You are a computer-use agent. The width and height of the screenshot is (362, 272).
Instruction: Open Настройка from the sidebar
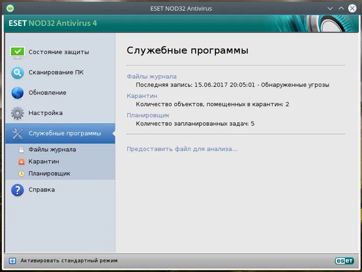point(60,113)
